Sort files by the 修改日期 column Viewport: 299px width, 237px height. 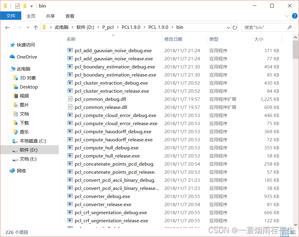coord(173,39)
